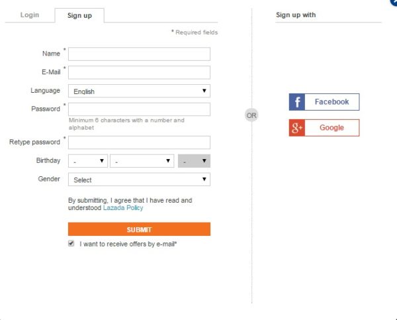Click the OR divider badge
This screenshot has width=397, height=320.
tap(251, 115)
